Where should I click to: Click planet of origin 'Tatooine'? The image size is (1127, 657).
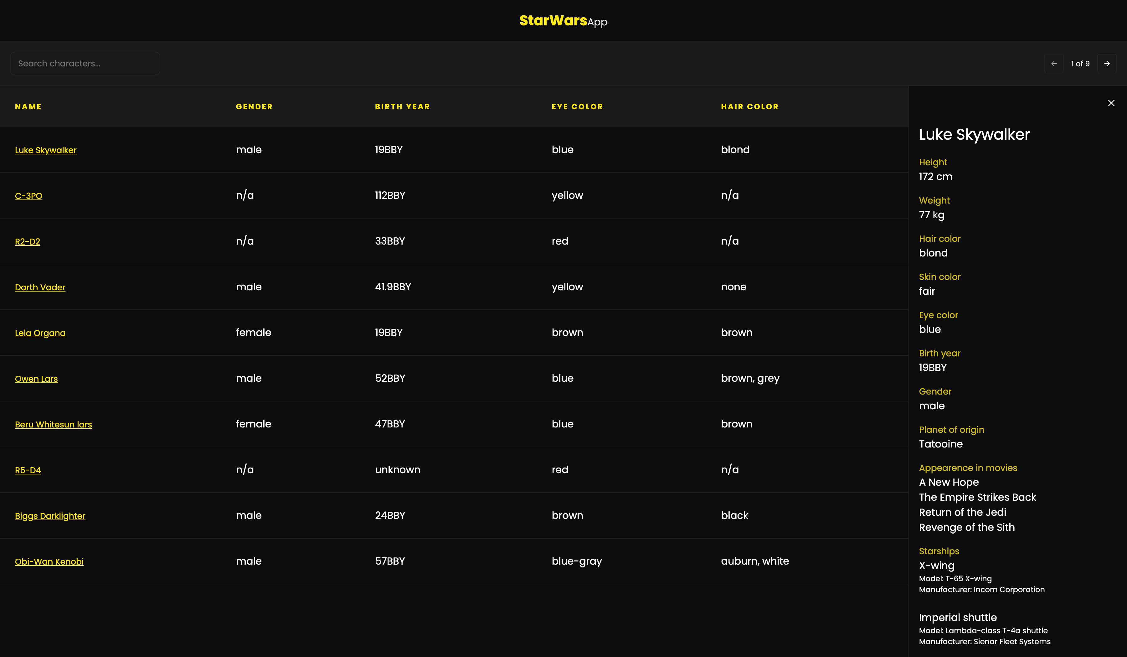pyautogui.click(x=940, y=444)
